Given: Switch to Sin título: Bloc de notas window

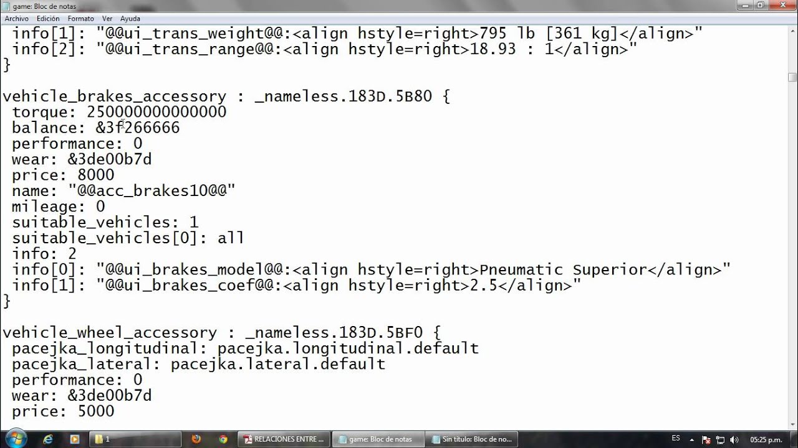Looking at the screenshot, I should [472, 439].
